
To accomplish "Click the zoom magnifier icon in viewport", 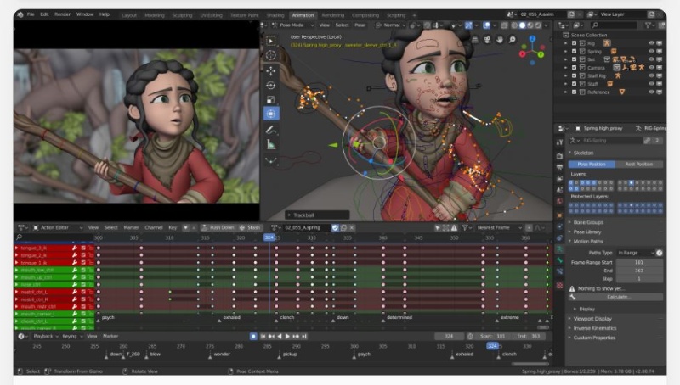I will (513, 40).
